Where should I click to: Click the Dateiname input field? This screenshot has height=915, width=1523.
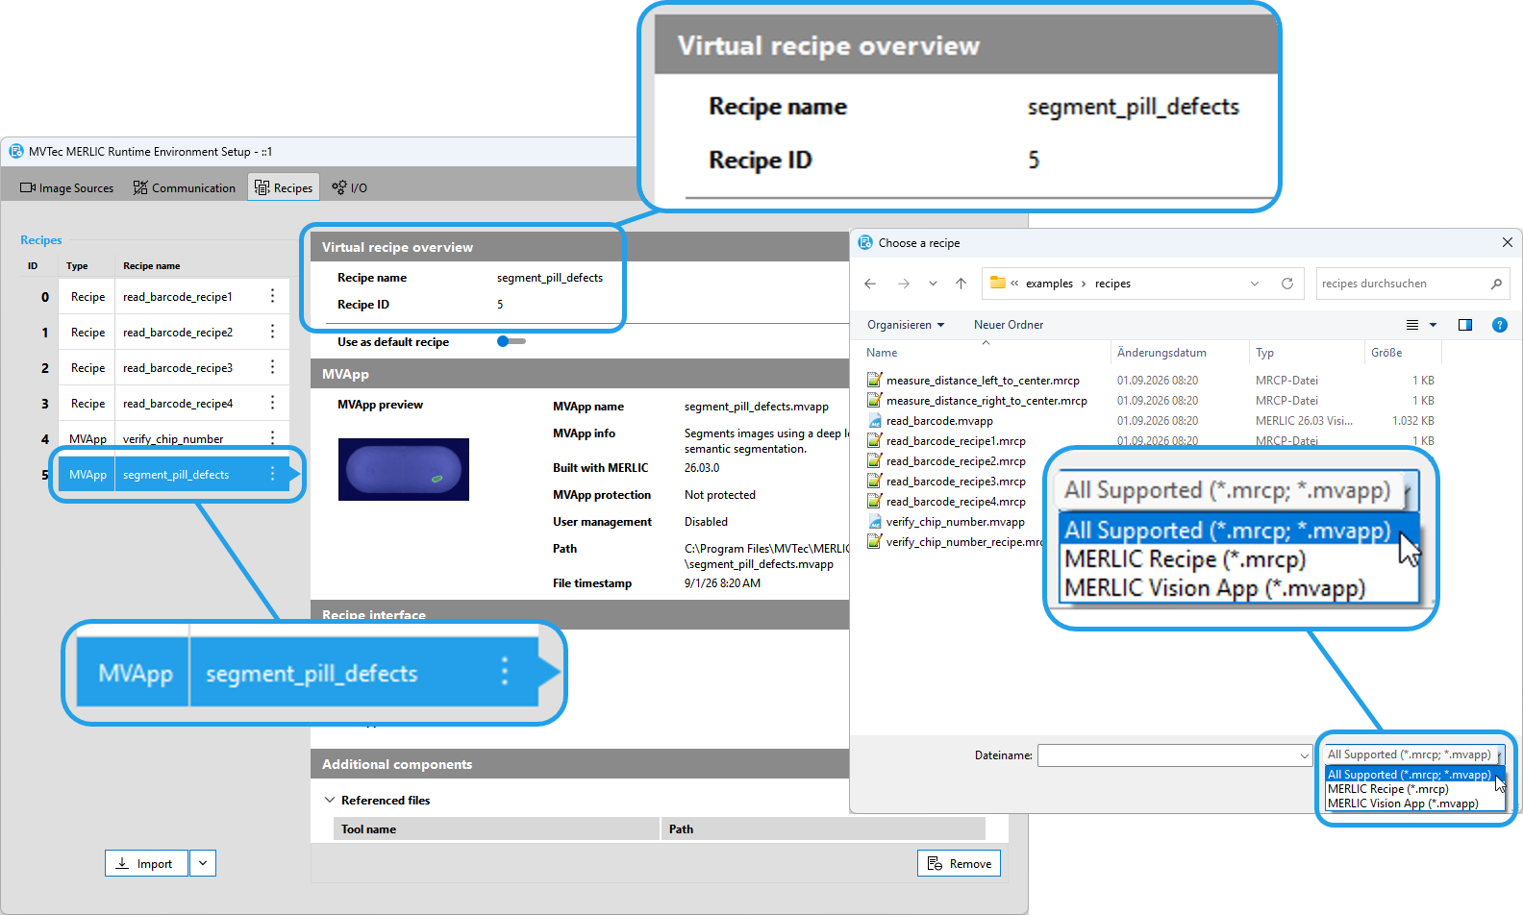[x=1174, y=755]
